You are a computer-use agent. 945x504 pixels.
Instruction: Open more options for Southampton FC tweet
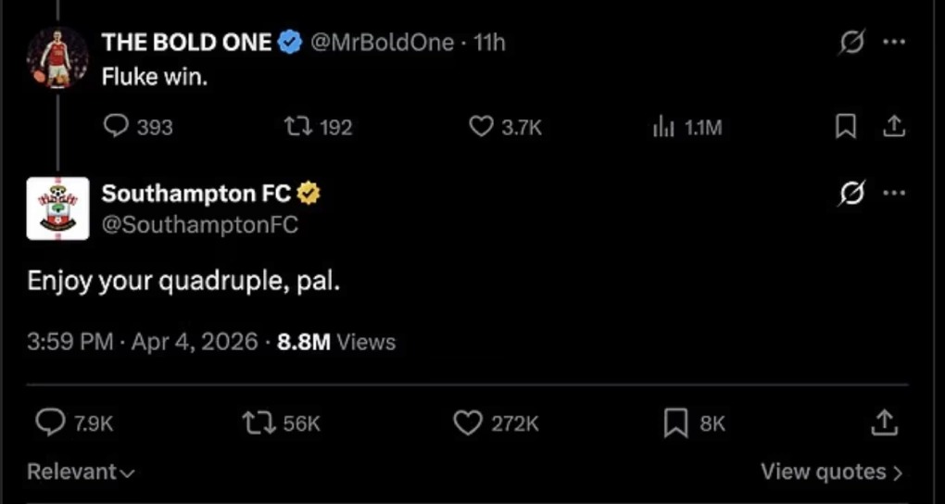click(893, 194)
